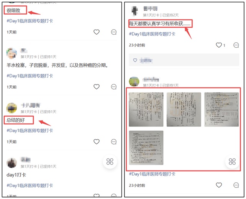Tap the right panel floating four-circle menu button
246x199 pixels.
pos(232,161)
